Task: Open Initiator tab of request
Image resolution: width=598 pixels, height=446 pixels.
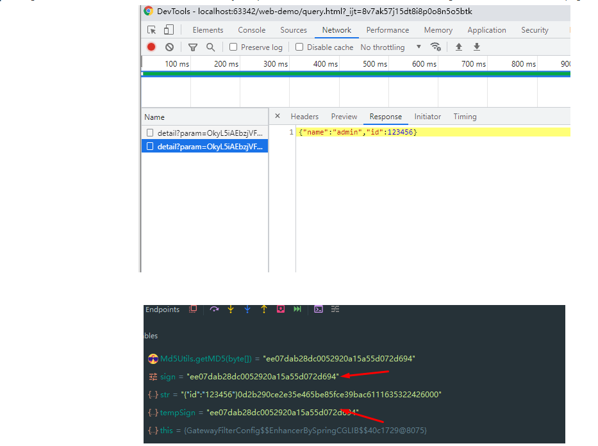Action: click(x=428, y=117)
